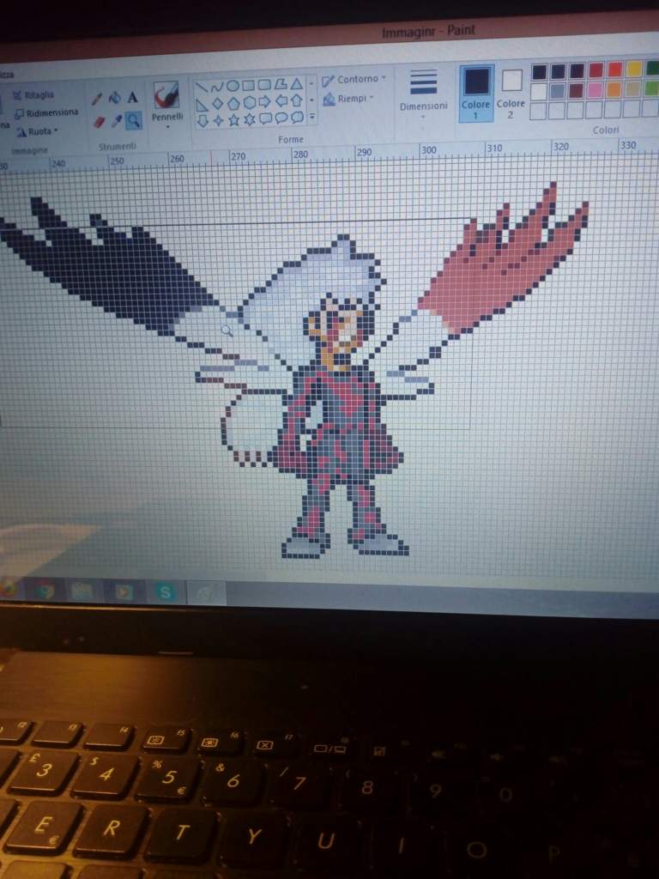The image size is (659, 879).
Task: Pick the four-point star shape
Action: tap(219, 120)
